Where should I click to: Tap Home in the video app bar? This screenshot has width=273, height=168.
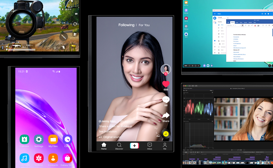[104, 146]
